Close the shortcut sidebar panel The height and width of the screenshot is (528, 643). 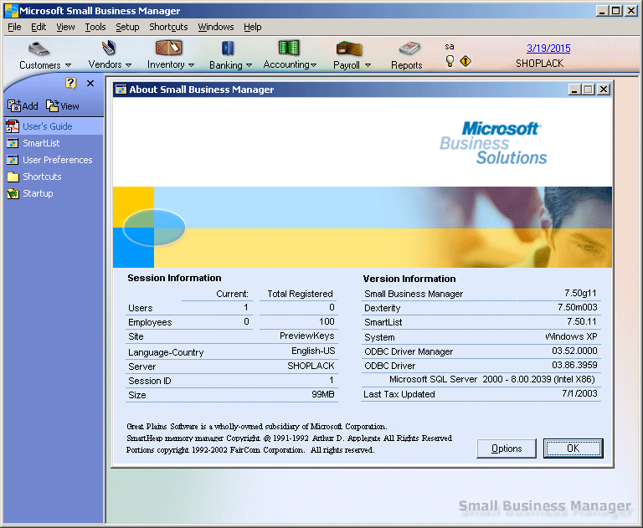(90, 83)
